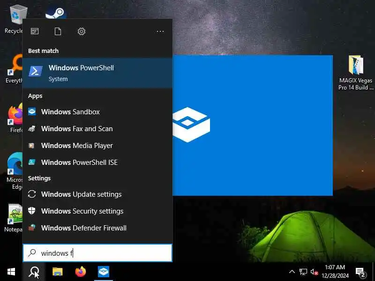The height and width of the screenshot is (281, 375).
Task: Open the Apps filter icon in search panel
Action: pyautogui.click(x=35, y=31)
